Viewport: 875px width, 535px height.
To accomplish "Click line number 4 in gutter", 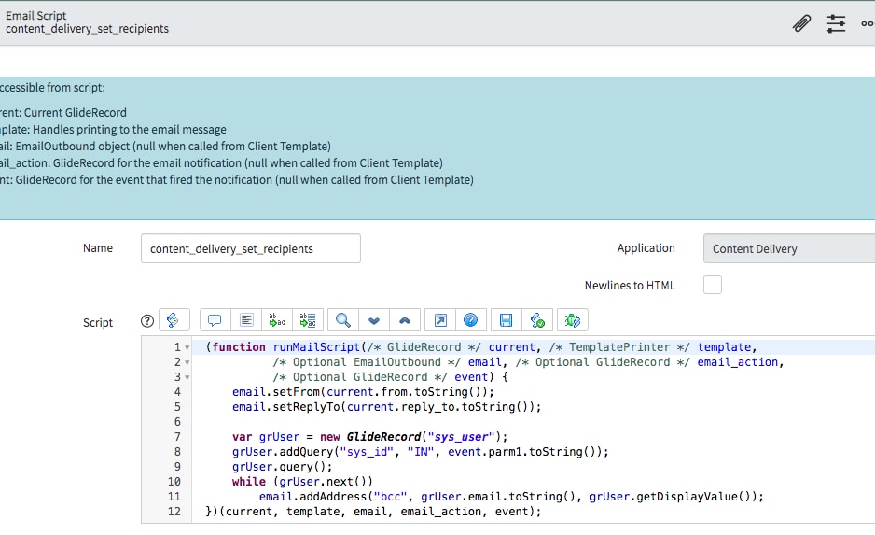I will coord(177,392).
